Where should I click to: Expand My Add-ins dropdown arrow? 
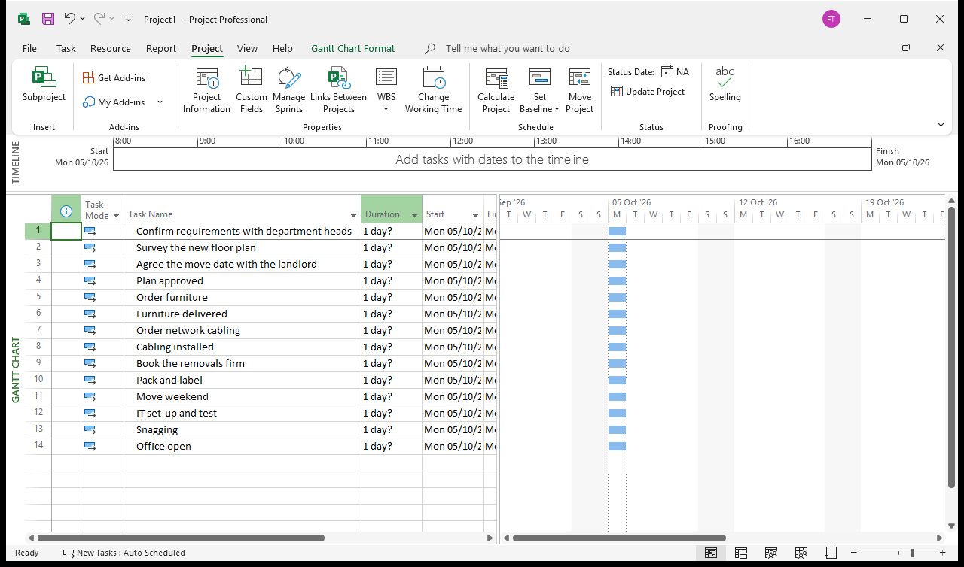point(160,102)
